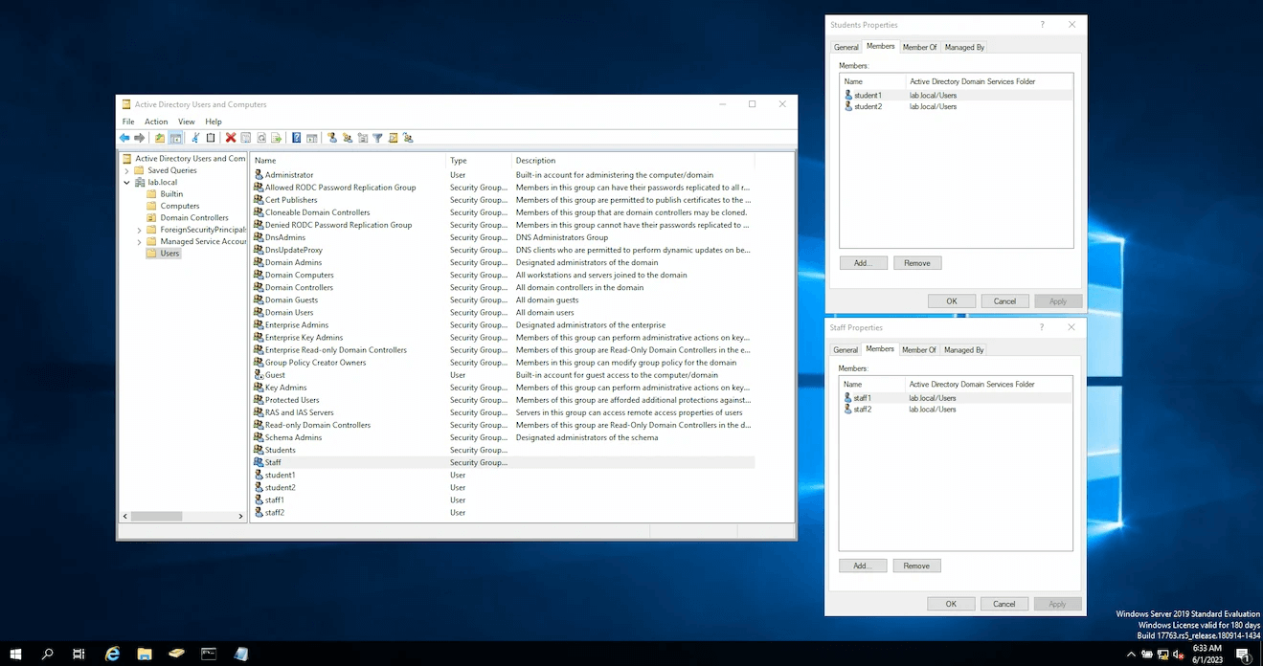Image resolution: width=1263 pixels, height=666 pixels.
Task: Click the Find objects toolbar icon
Action: coord(393,138)
